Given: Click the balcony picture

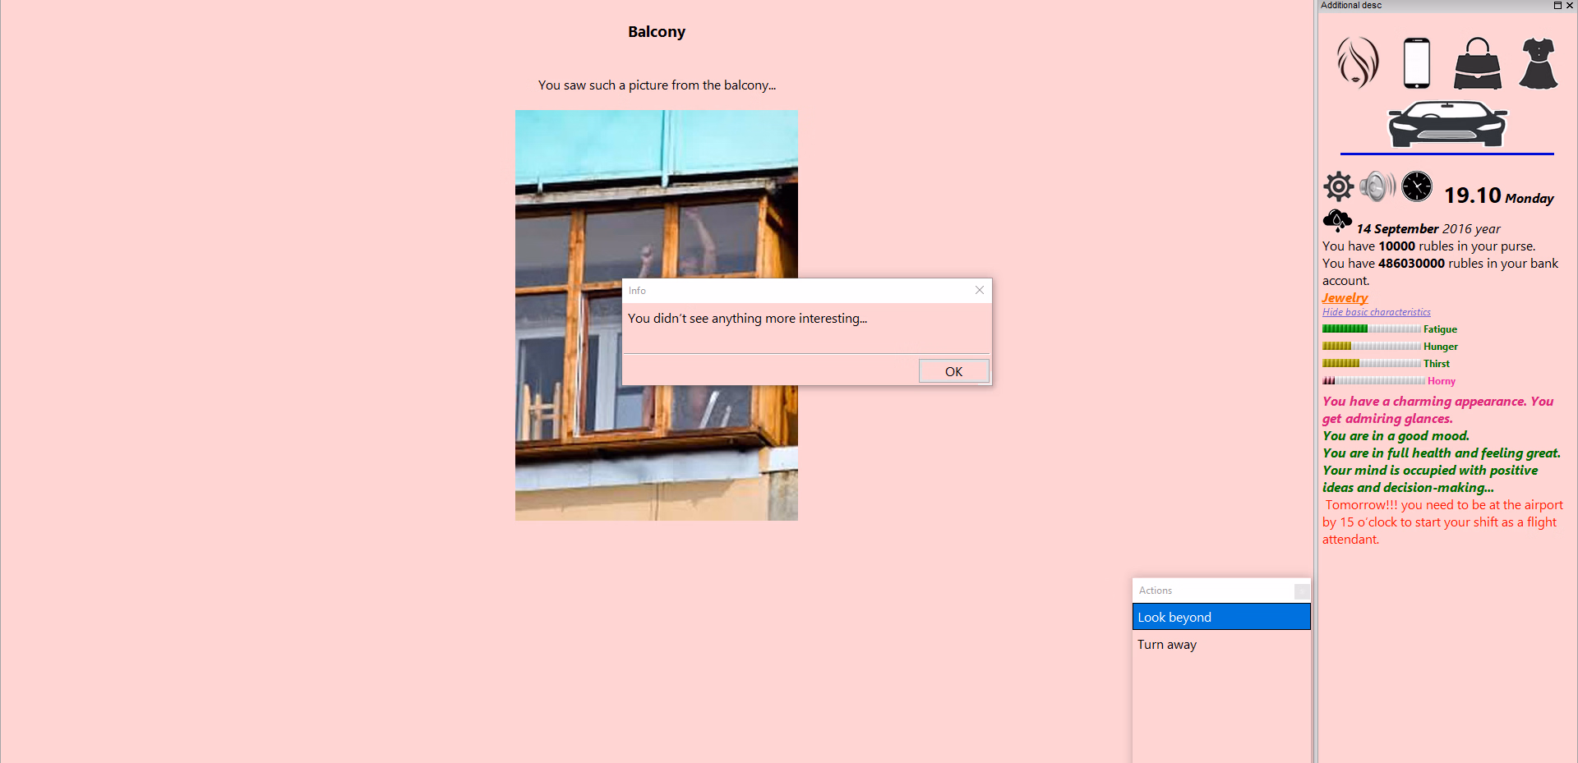Looking at the screenshot, I should 657,315.
